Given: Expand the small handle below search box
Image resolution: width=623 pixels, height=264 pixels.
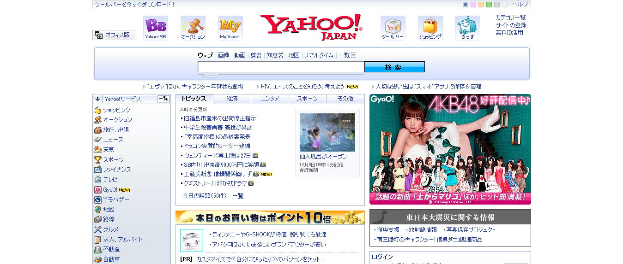Looking at the screenshot, I should (211, 75).
